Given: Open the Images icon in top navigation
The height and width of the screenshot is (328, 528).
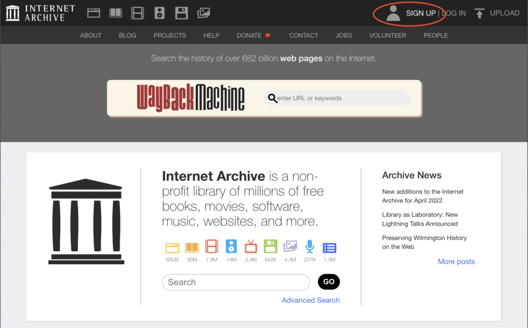Looking at the screenshot, I should (x=203, y=13).
